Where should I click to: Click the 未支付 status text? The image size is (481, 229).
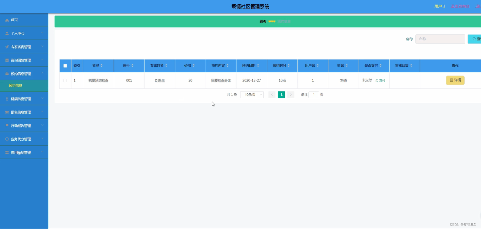click(367, 80)
